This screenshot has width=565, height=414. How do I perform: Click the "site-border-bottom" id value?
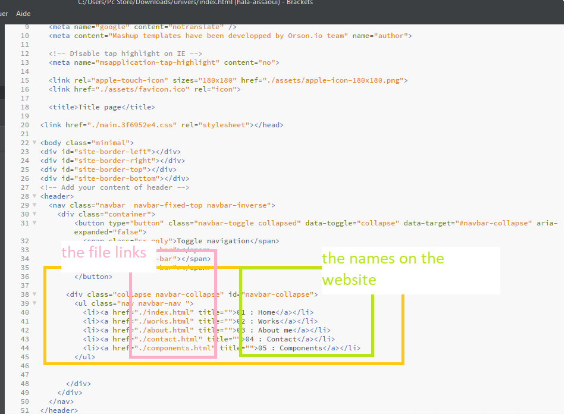tap(117, 178)
